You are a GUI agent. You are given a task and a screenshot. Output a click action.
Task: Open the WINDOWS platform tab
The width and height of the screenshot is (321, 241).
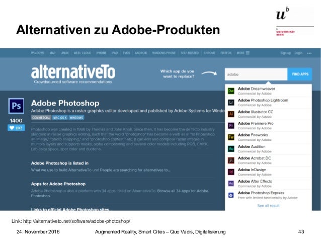[x=38, y=53]
